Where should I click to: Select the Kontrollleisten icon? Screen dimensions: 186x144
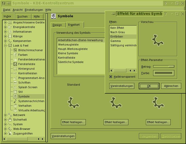click(15, 73)
